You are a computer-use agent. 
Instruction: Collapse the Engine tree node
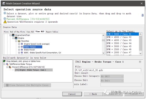(13, 38)
